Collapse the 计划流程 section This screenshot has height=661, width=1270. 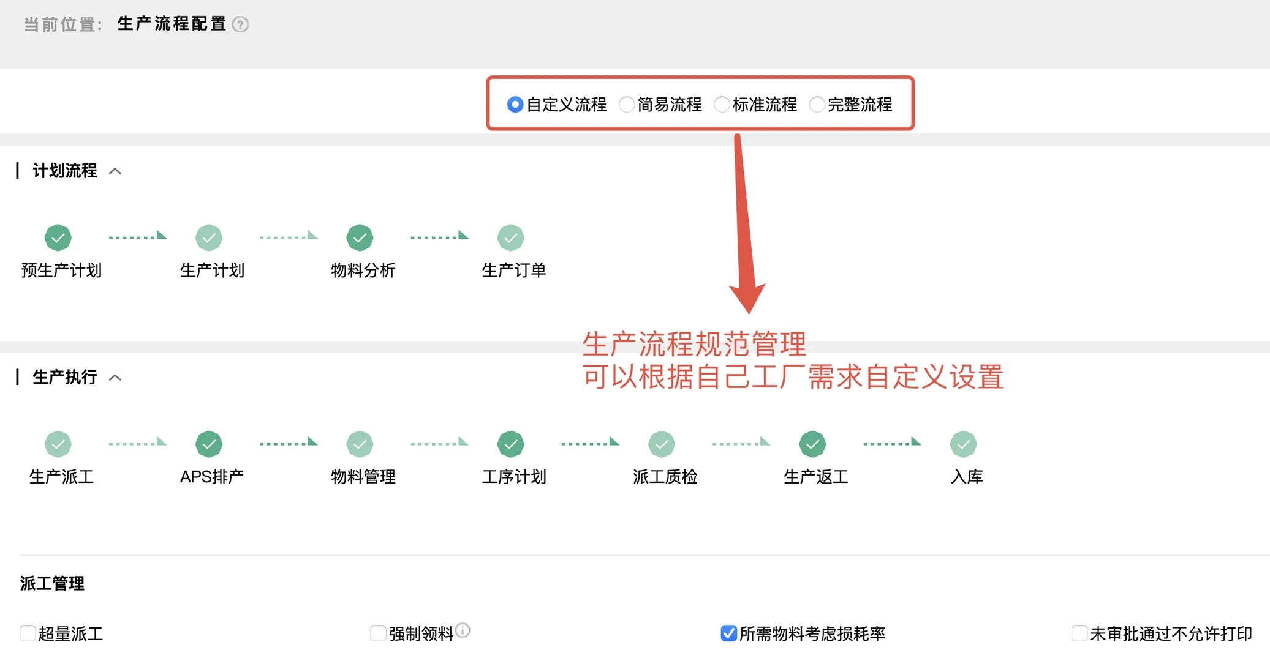point(116,171)
